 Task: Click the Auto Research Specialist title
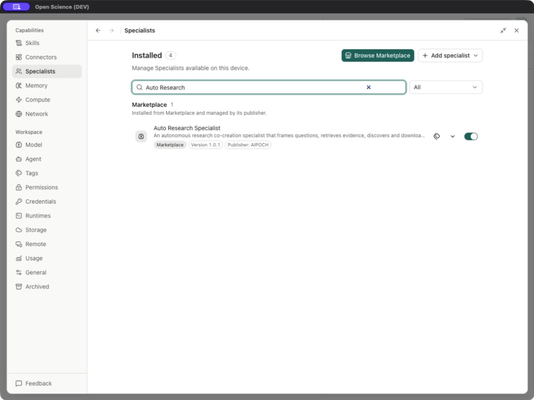[x=187, y=128]
